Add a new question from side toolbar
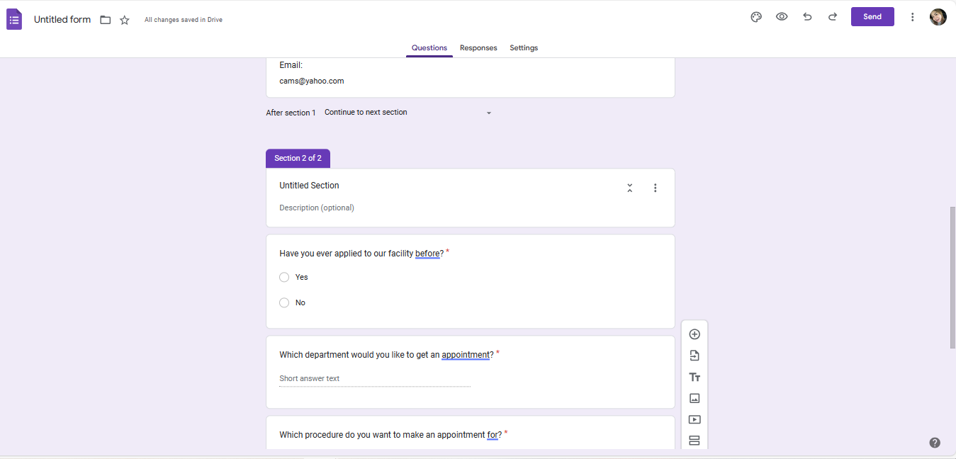The image size is (956, 459). [694, 334]
